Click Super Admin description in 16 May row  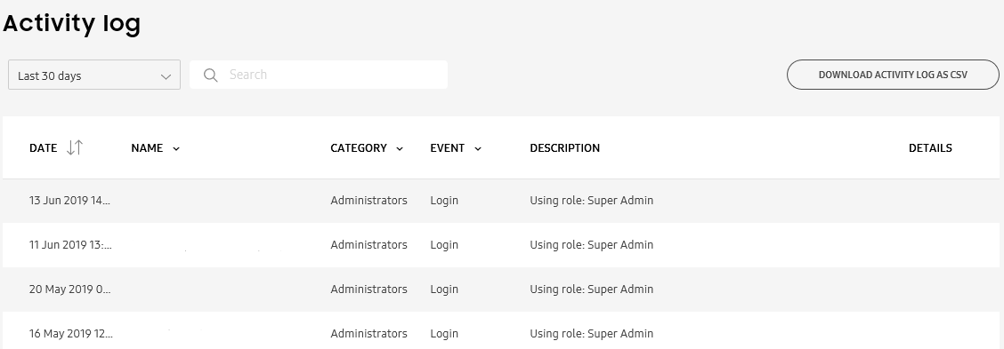click(x=592, y=334)
